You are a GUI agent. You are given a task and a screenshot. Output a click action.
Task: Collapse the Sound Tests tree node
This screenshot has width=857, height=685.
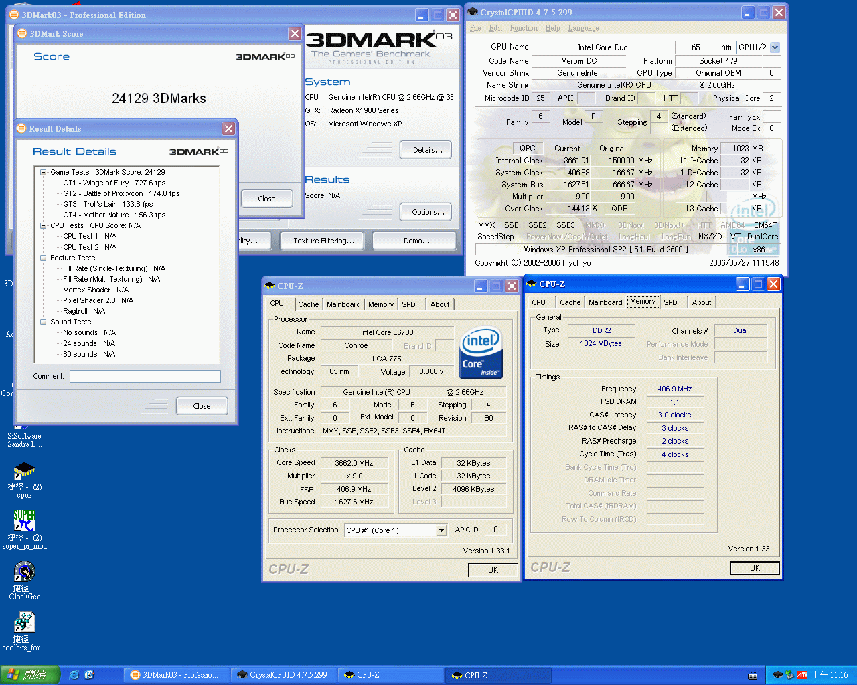click(x=43, y=322)
